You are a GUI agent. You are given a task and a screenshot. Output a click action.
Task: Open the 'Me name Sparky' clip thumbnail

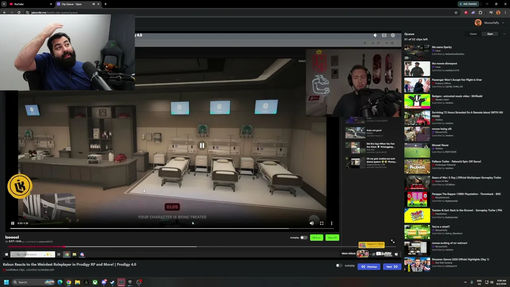tap(417, 52)
